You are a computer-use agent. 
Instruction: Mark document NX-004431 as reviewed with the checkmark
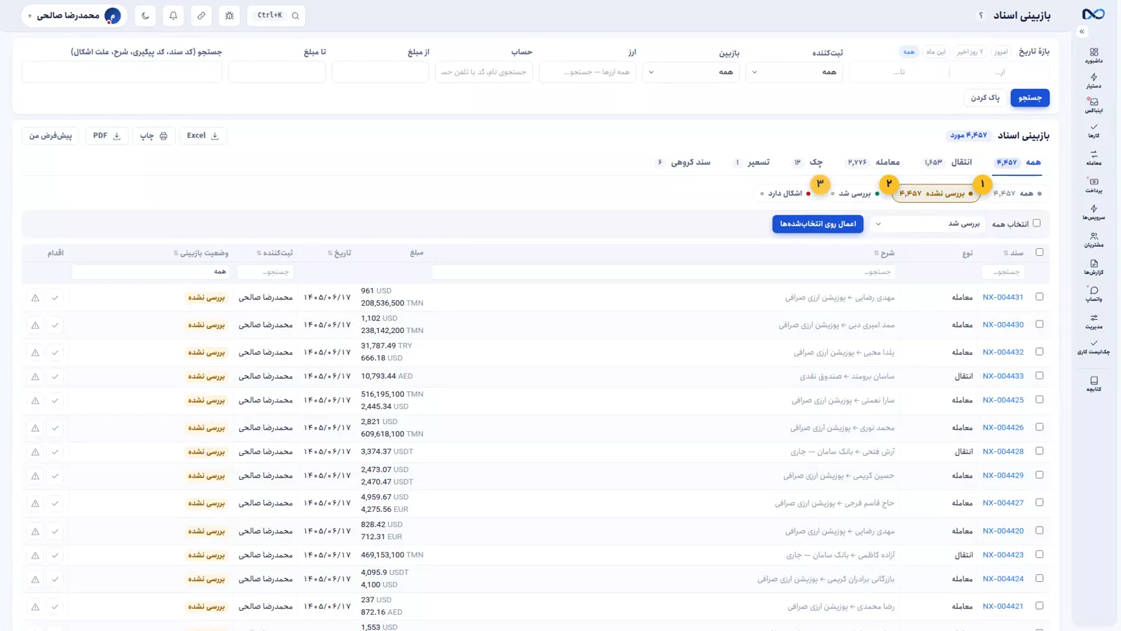coord(55,297)
